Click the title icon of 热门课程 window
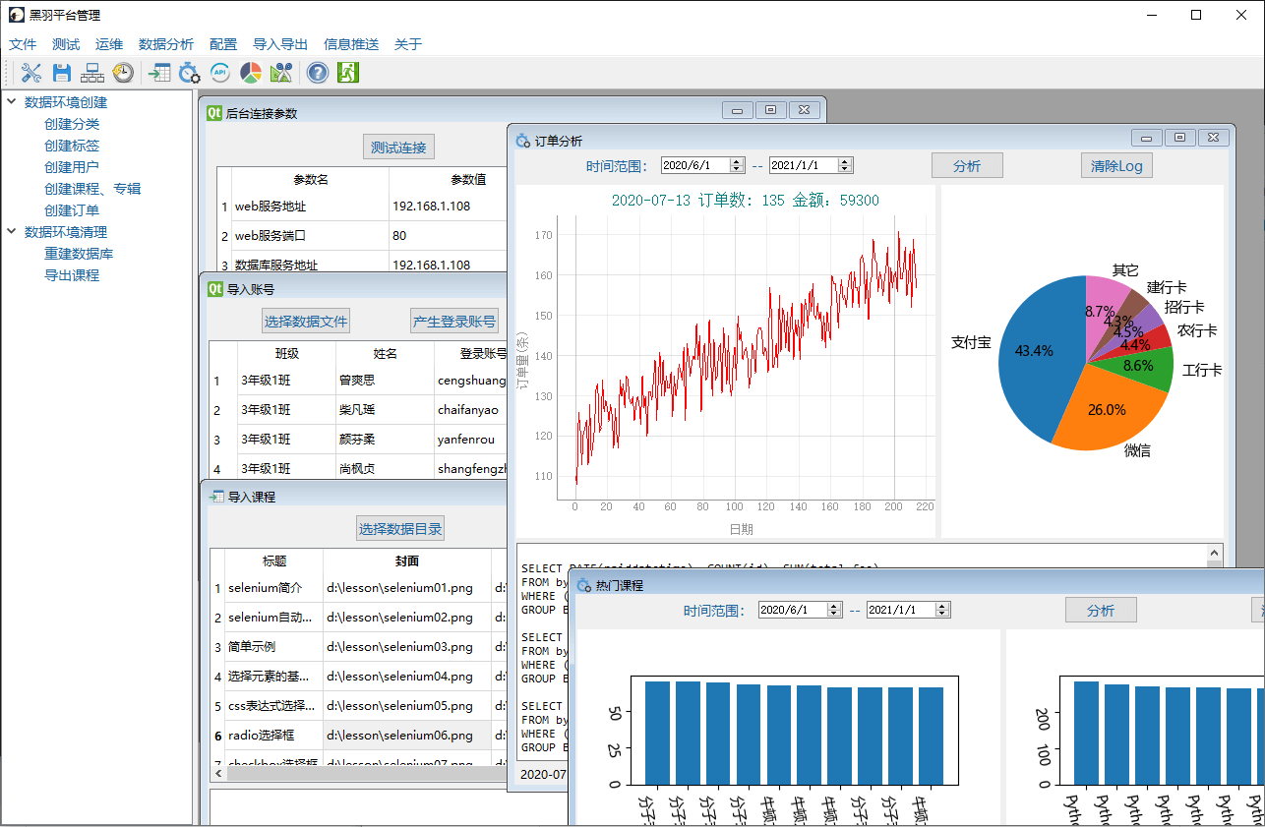This screenshot has height=827, width=1265. pyautogui.click(x=584, y=585)
